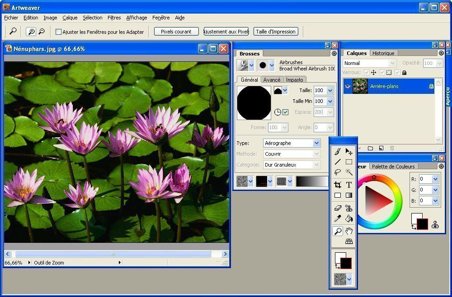Click the Pixels courant button
The image size is (452, 297).
[176, 31]
